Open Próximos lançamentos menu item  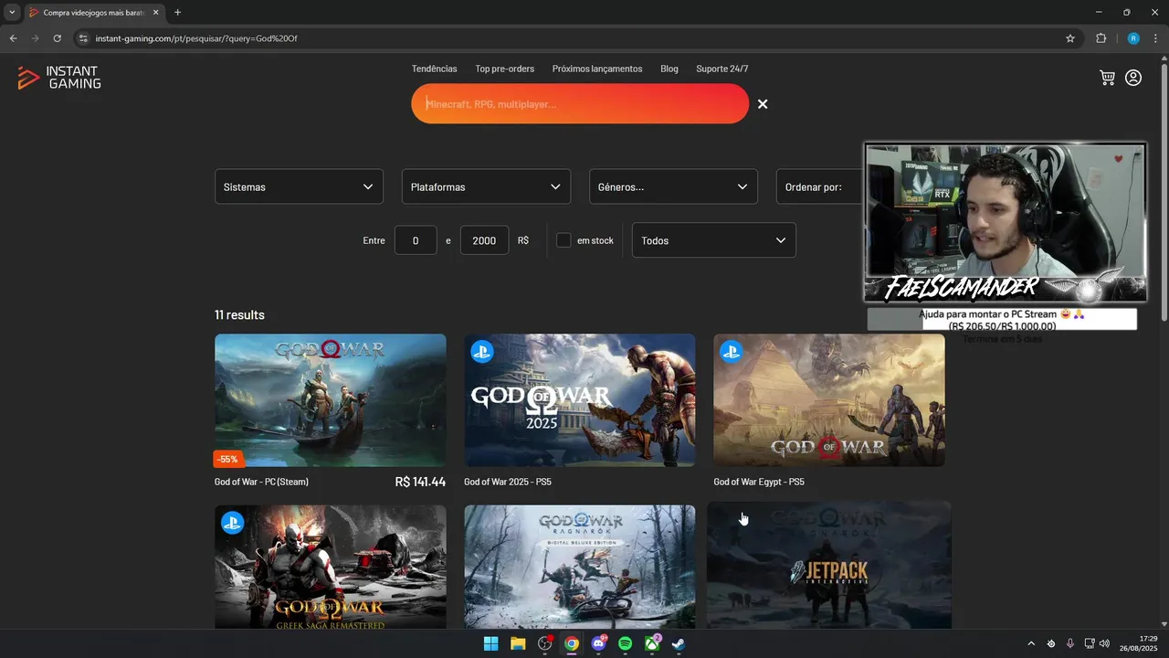point(597,69)
